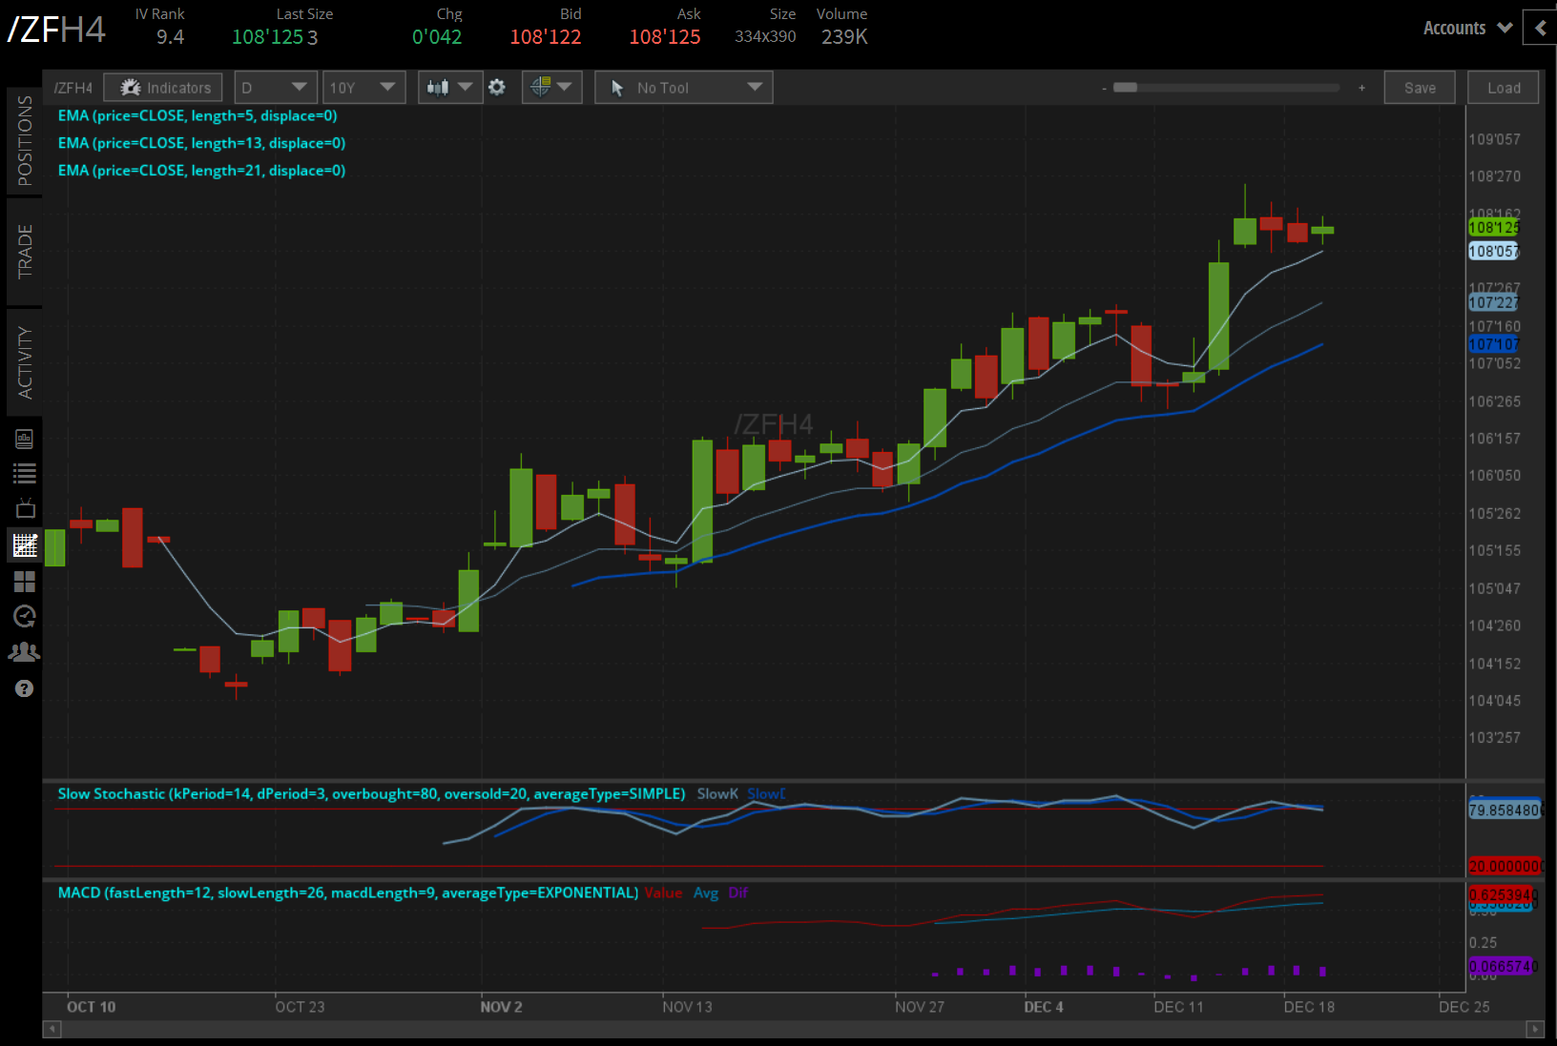Collapse the right panel arrow button
The width and height of the screenshot is (1557, 1046).
click(x=1540, y=28)
